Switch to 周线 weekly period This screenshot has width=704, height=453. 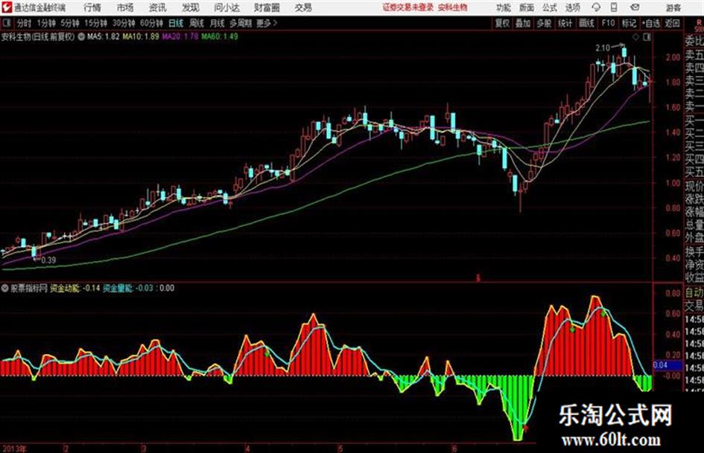click(x=197, y=23)
